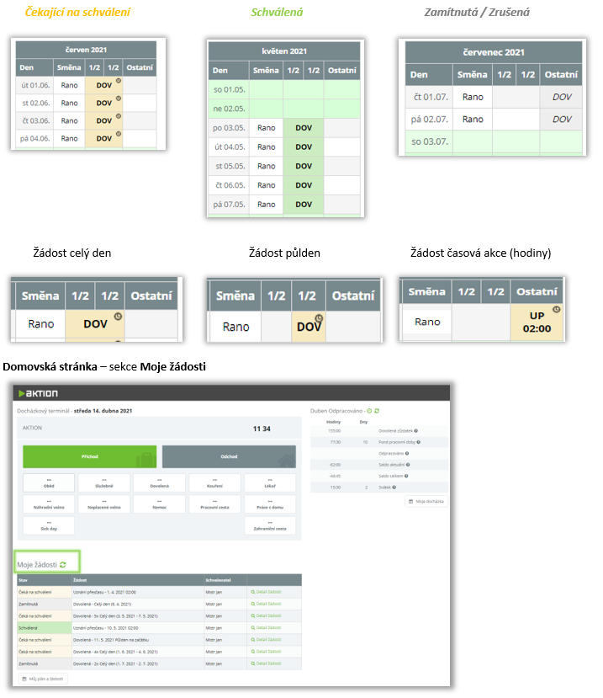Choose the Dovolená attendance button

click(x=159, y=482)
